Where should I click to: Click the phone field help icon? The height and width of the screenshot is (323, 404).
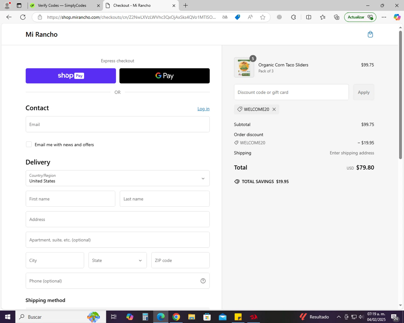tap(203, 281)
